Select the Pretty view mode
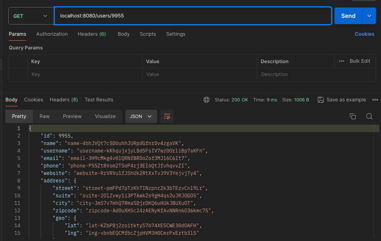 pos(19,116)
